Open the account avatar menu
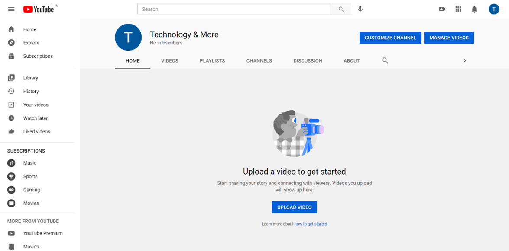Image resolution: width=509 pixels, height=251 pixels. 494,9
